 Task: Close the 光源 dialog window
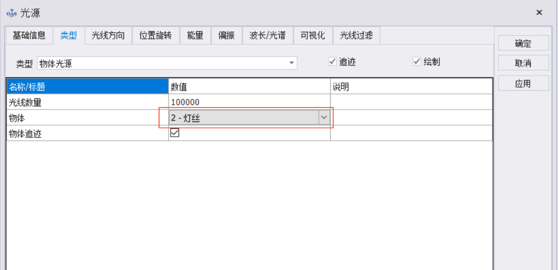539,13
